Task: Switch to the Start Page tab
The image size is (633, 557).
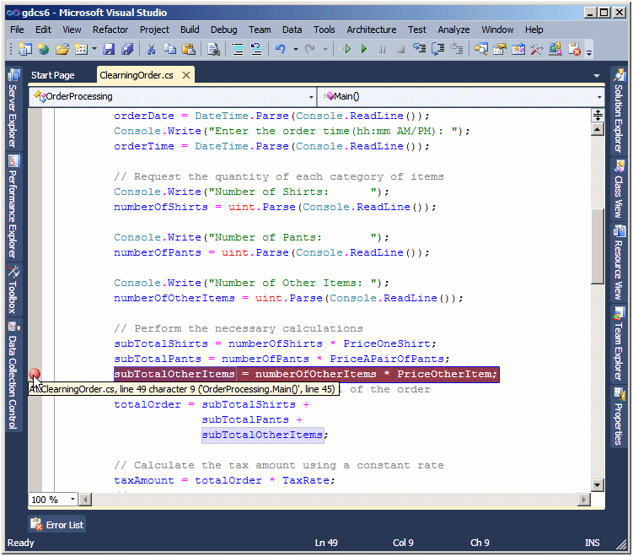Action: click(53, 76)
